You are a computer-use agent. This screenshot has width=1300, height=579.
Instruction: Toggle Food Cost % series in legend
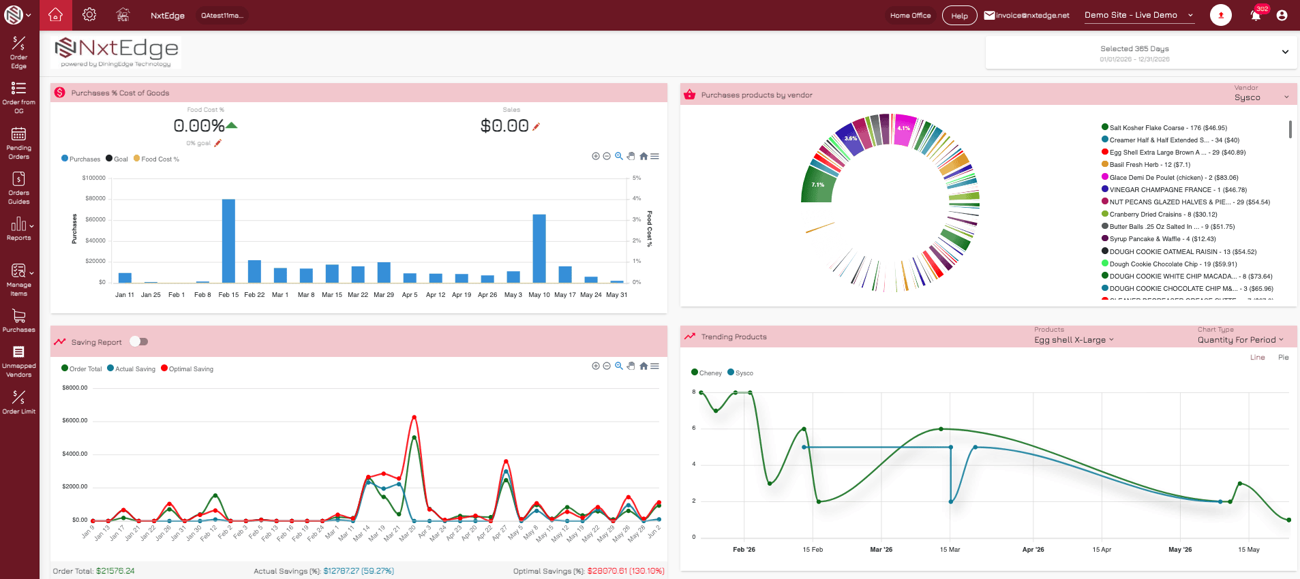pyautogui.click(x=156, y=159)
